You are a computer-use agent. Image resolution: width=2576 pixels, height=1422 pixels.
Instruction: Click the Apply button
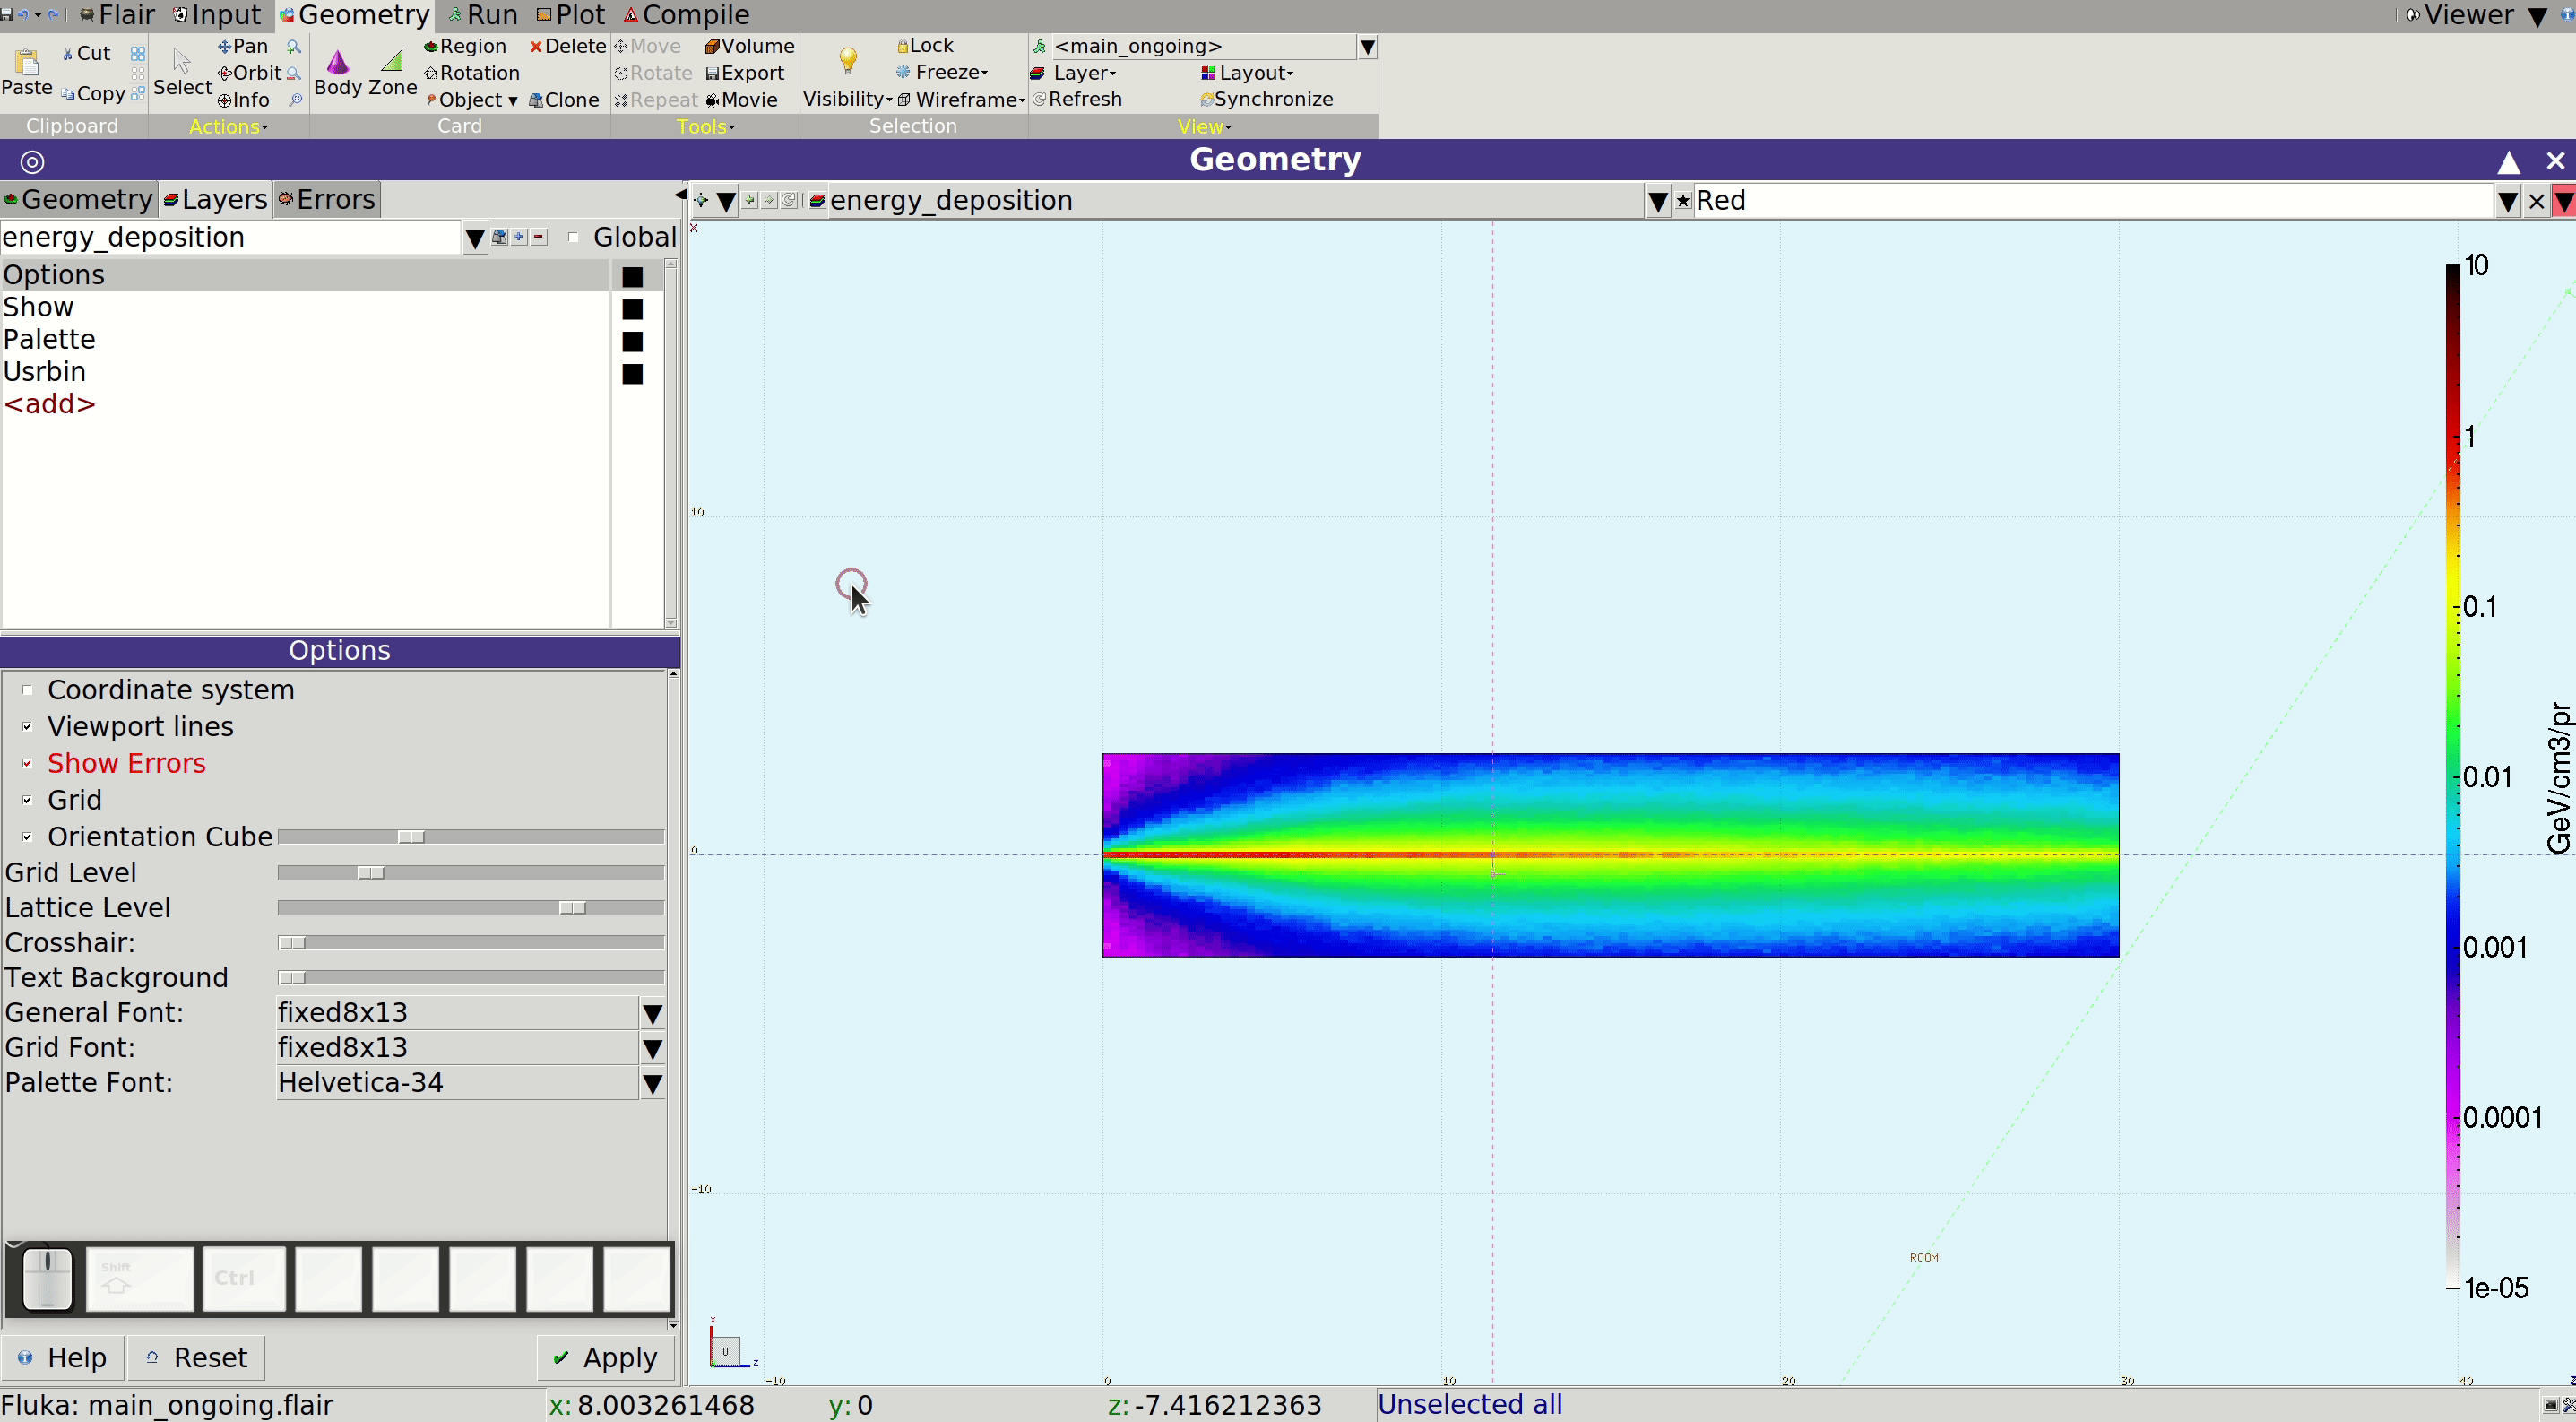pos(606,1357)
